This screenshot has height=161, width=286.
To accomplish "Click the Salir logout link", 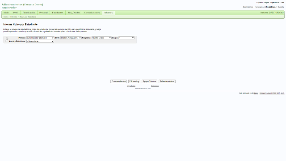I will [x=282, y=3].
